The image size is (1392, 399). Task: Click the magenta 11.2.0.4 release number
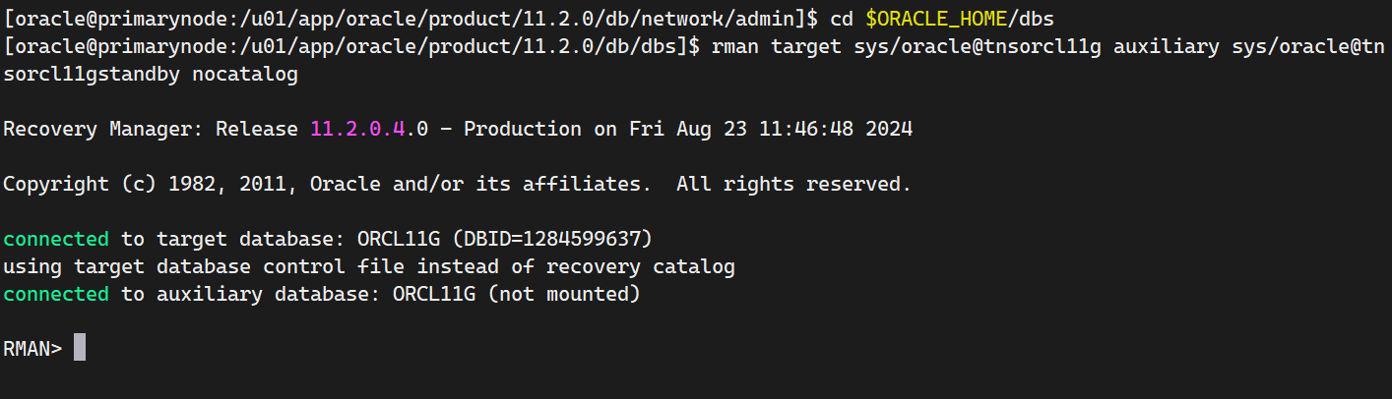tap(357, 129)
